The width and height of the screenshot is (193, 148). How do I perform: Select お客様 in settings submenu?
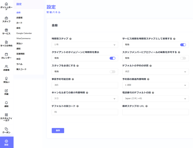(19, 18)
